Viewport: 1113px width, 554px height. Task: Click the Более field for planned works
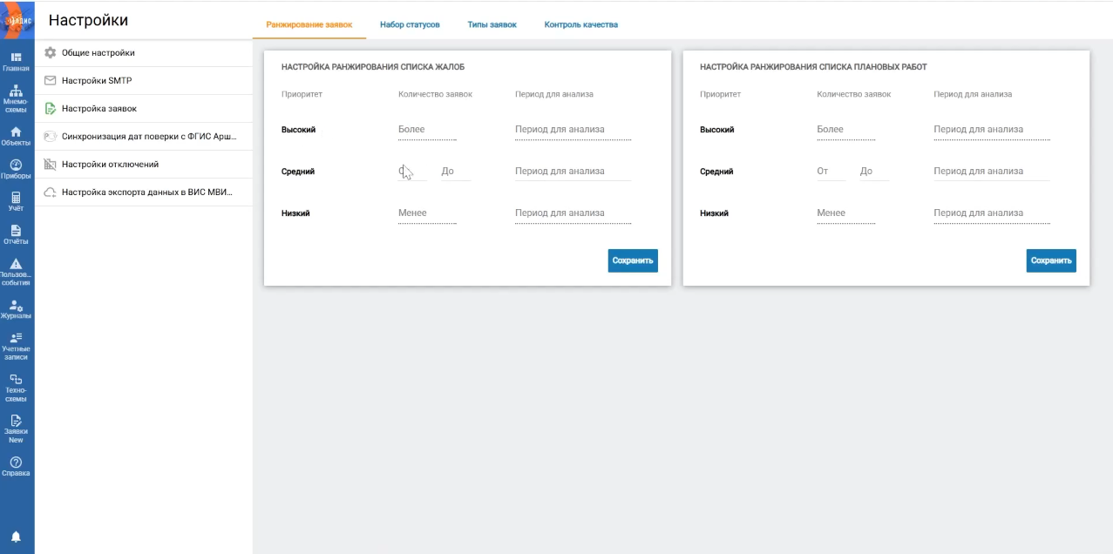pyautogui.click(x=845, y=130)
